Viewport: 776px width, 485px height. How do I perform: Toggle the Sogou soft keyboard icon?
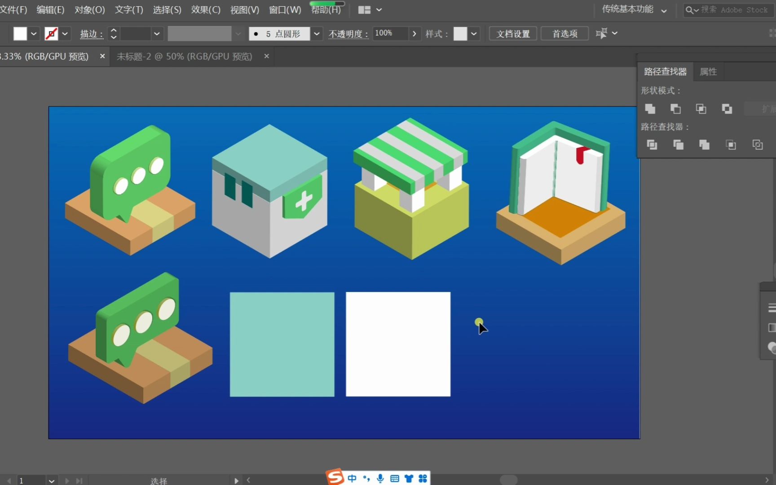394,478
